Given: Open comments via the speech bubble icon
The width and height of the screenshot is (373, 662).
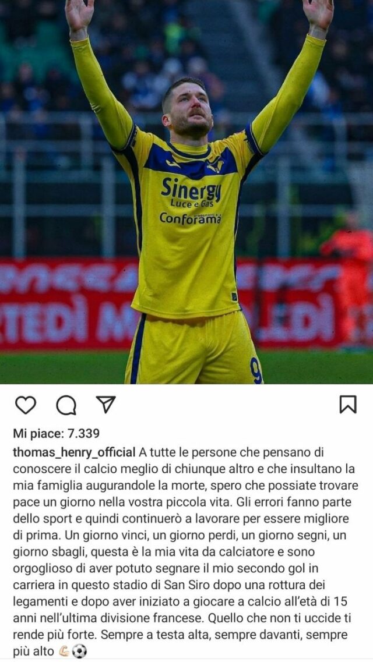Looking at the screenshot, I should (66, 406).
